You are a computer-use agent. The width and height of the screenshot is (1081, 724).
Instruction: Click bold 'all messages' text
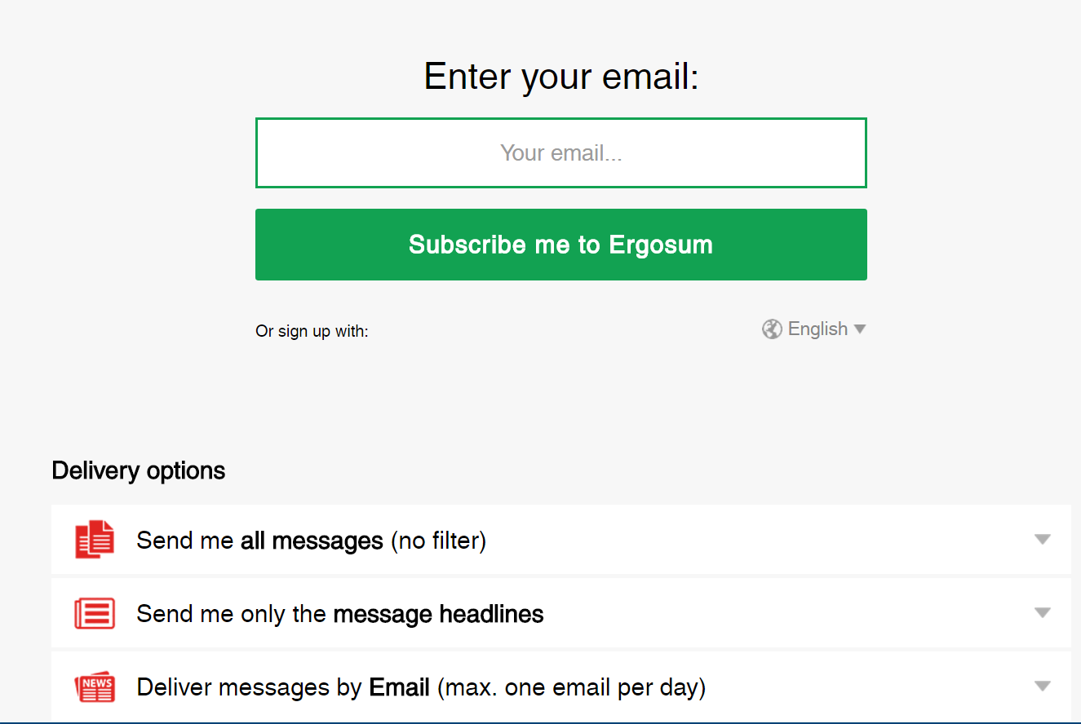coord(312,541)
